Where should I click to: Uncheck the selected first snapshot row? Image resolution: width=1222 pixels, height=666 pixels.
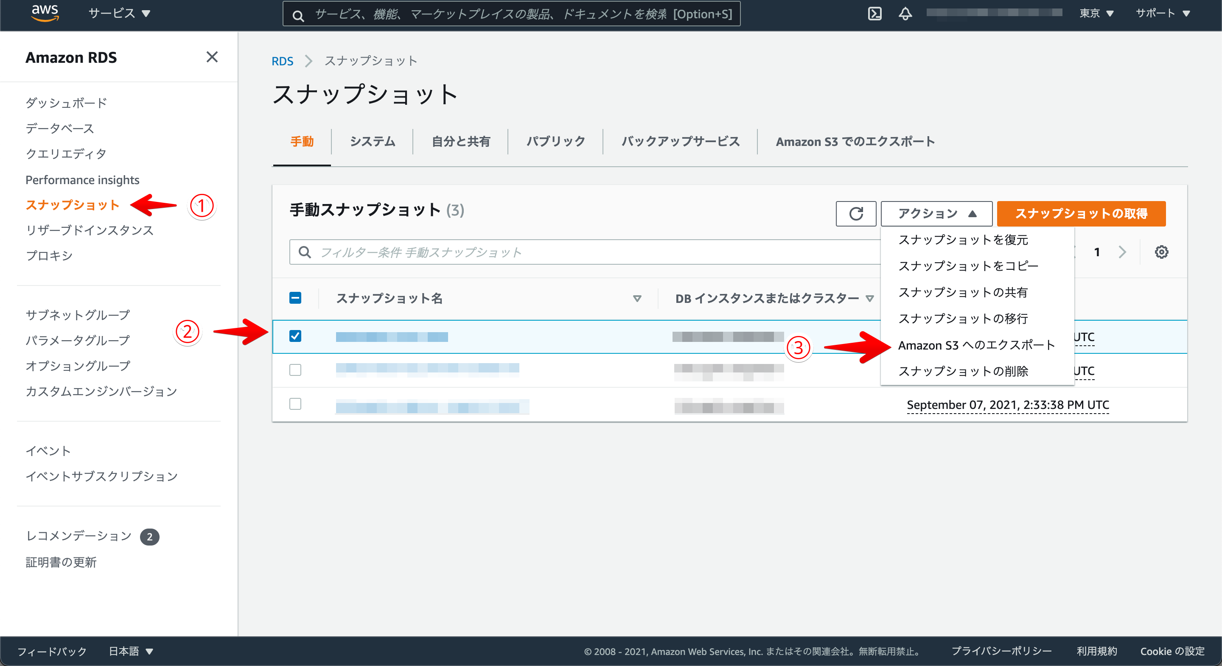[295, 336]
